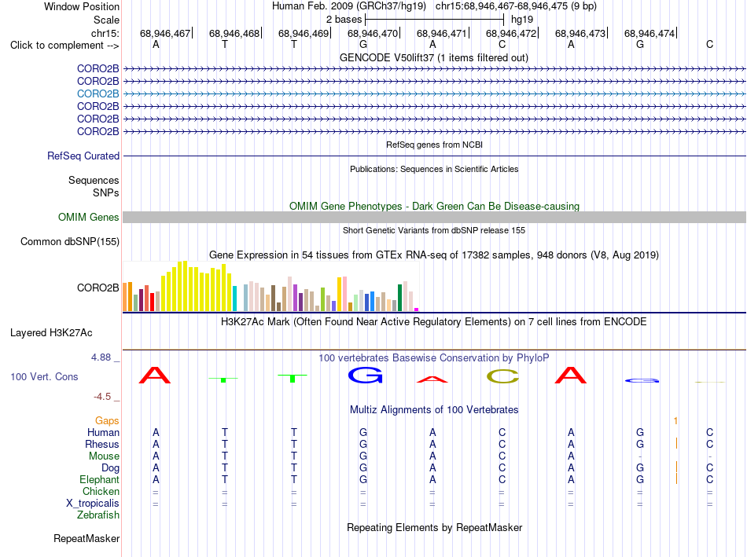Image resolution: width=747 pixels, height=557 pixels.
Task: Click the olive C PhyloP conservation logo letter
Action: 502,376
